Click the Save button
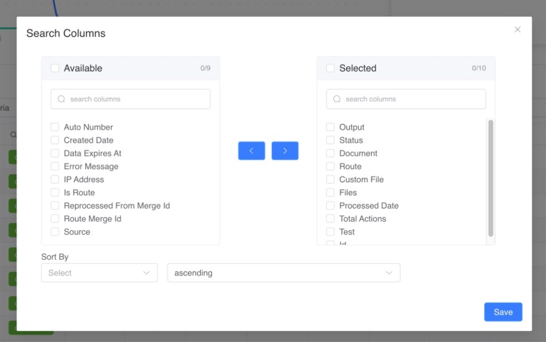This screenshot has height=342, width=546. pos(503,312)
